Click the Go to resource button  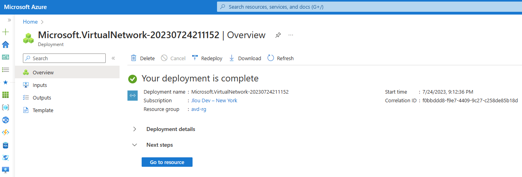[167, 162]
